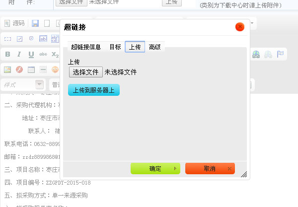The width and height of the screenshot is (298, 207).
Task: Click the Anchor flag icon
Action: (281, 54)
